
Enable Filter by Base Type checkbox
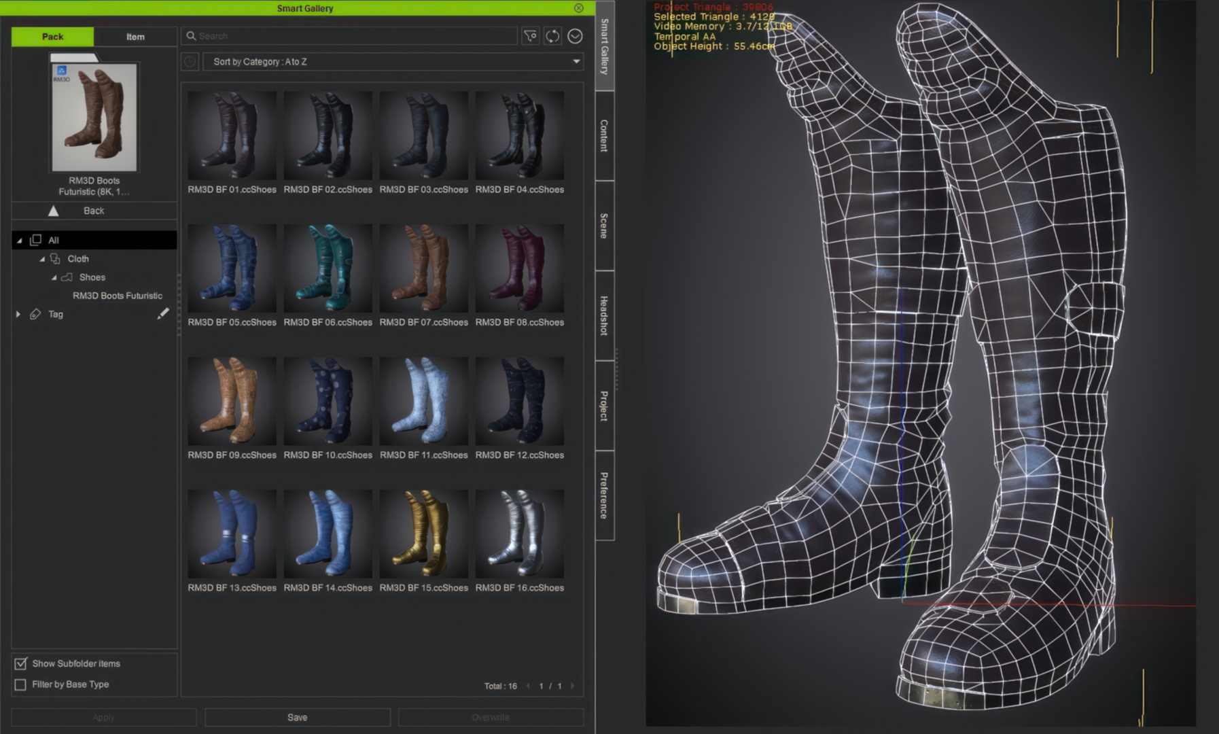pos(20,684)
